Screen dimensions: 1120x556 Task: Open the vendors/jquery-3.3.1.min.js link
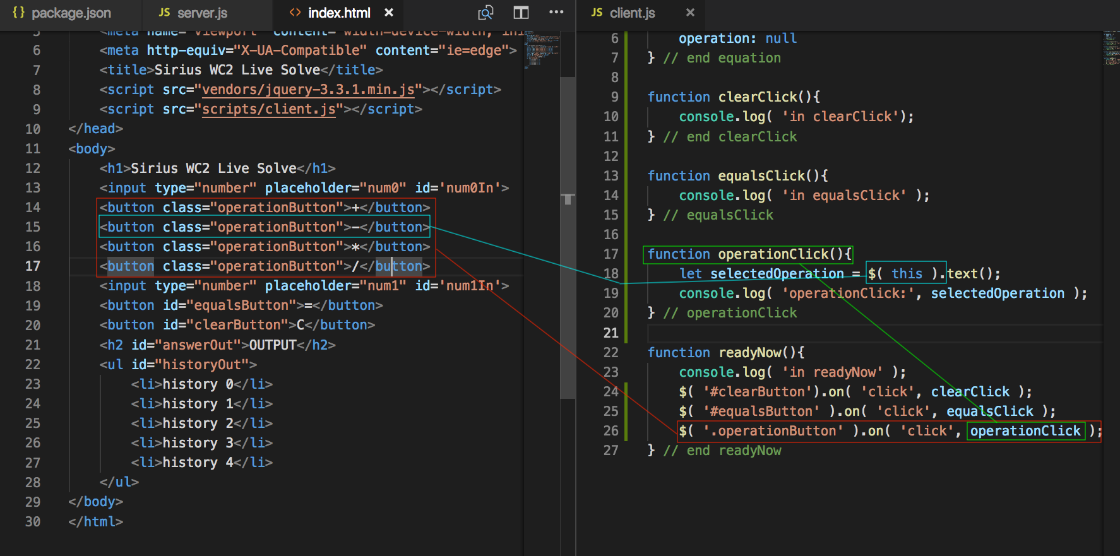point(308,90)
